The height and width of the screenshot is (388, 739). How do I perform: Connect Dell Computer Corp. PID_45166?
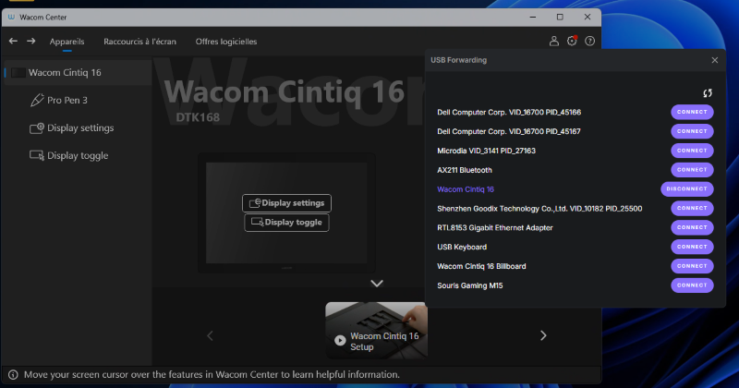[692, 112]
